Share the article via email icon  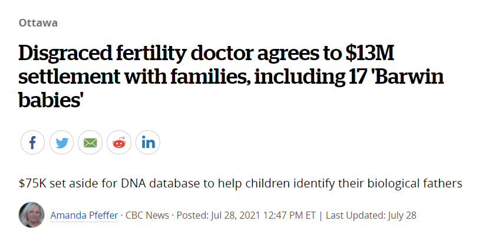click(x=90, y=143)
